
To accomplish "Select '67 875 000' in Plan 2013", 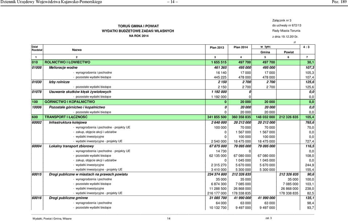I will click(218, 146).
